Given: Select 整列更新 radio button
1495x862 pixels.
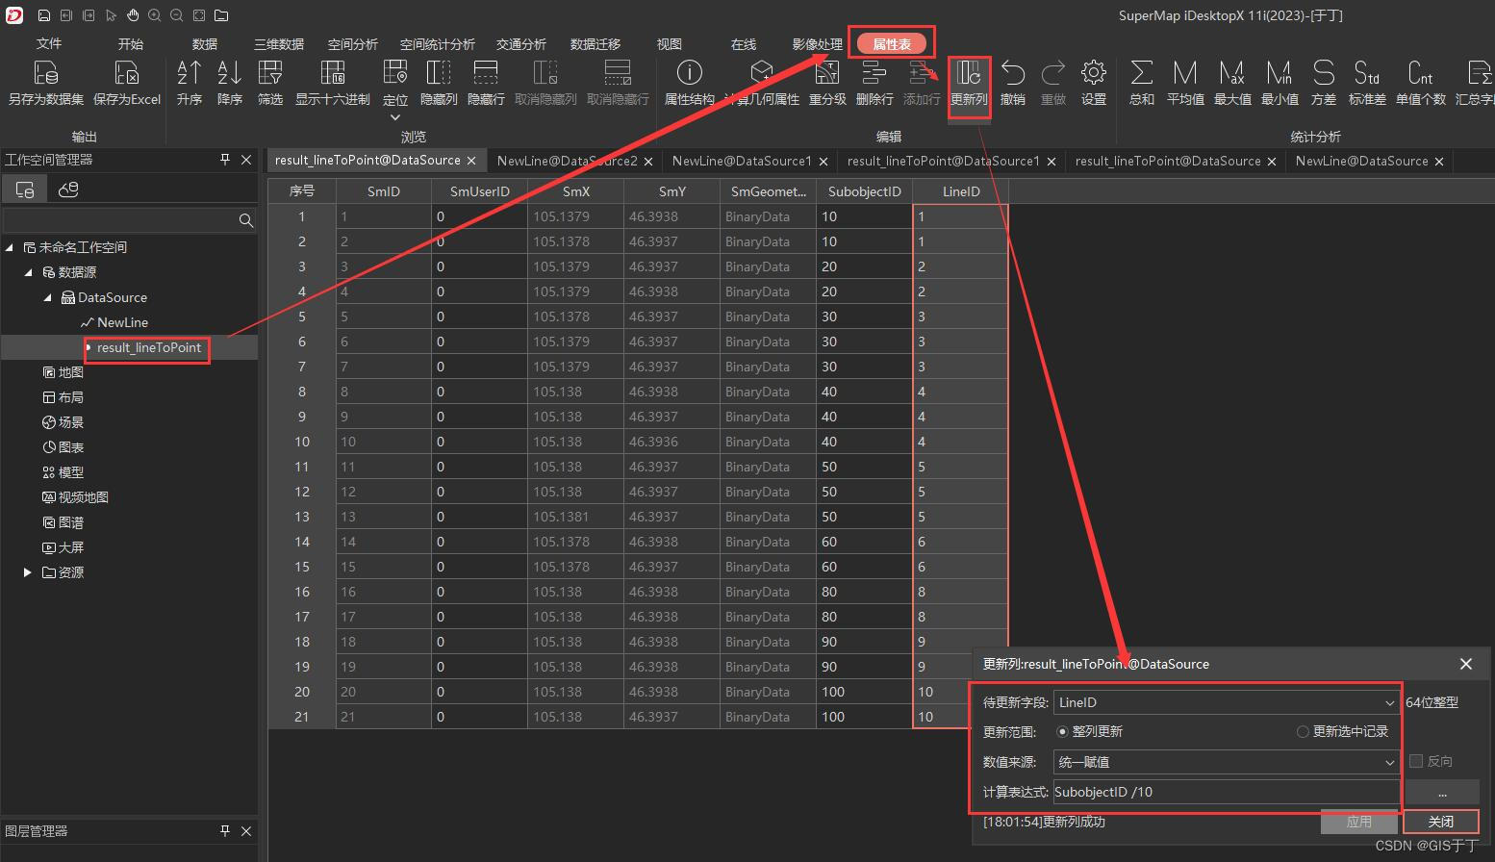Looking at the screenshot, I should point(1063,732).
